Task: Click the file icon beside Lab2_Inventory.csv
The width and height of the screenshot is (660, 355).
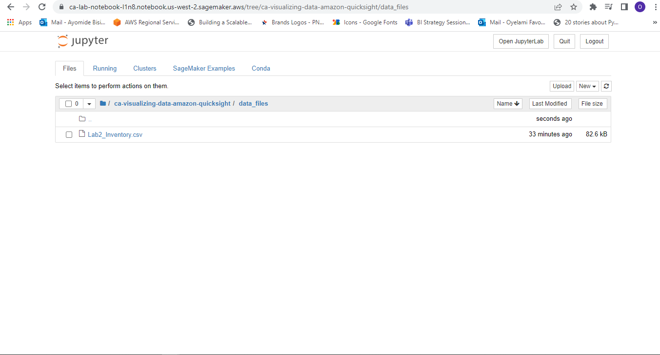Action: (x=81, y=134)
